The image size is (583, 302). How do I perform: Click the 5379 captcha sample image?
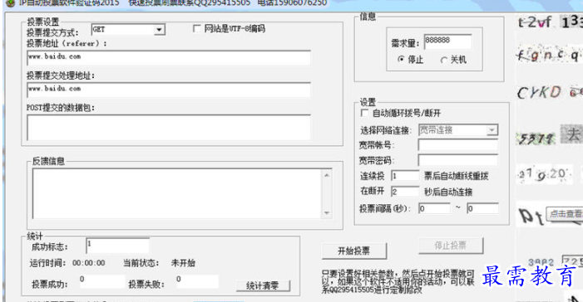click(536, 139)
